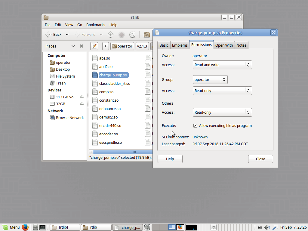Viewport: 308px width, 231px height.
Task: Select the abs.so file icon
Action: click(x=95, y=58)
